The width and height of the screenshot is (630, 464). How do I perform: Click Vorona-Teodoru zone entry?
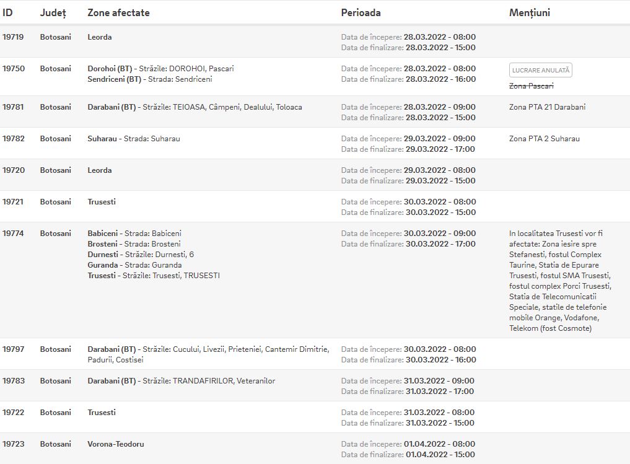click(116, 444)
